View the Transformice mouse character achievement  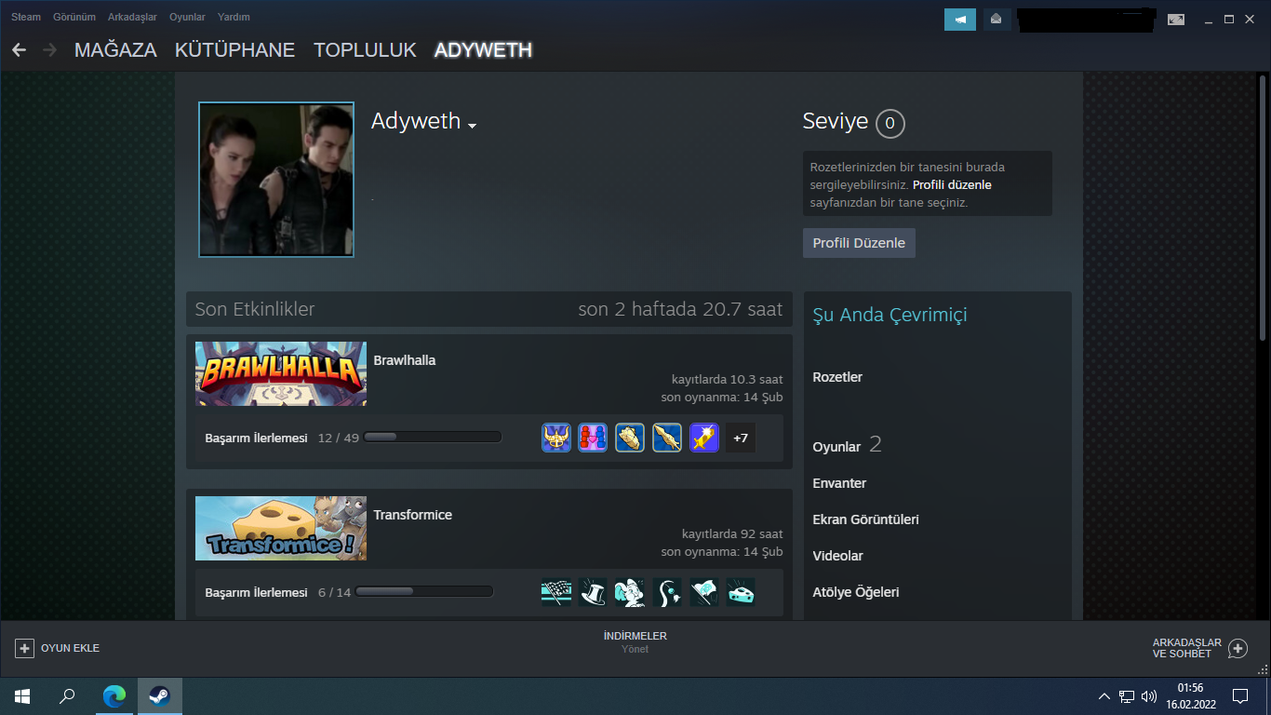630,592
